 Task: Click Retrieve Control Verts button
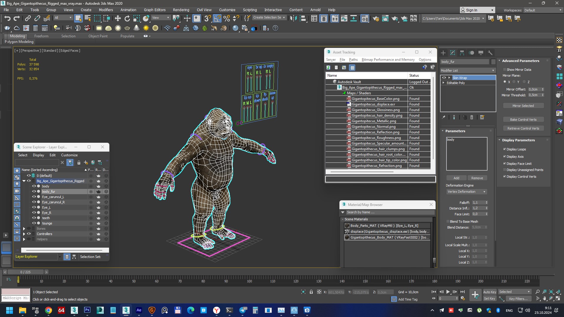(523, 128)
